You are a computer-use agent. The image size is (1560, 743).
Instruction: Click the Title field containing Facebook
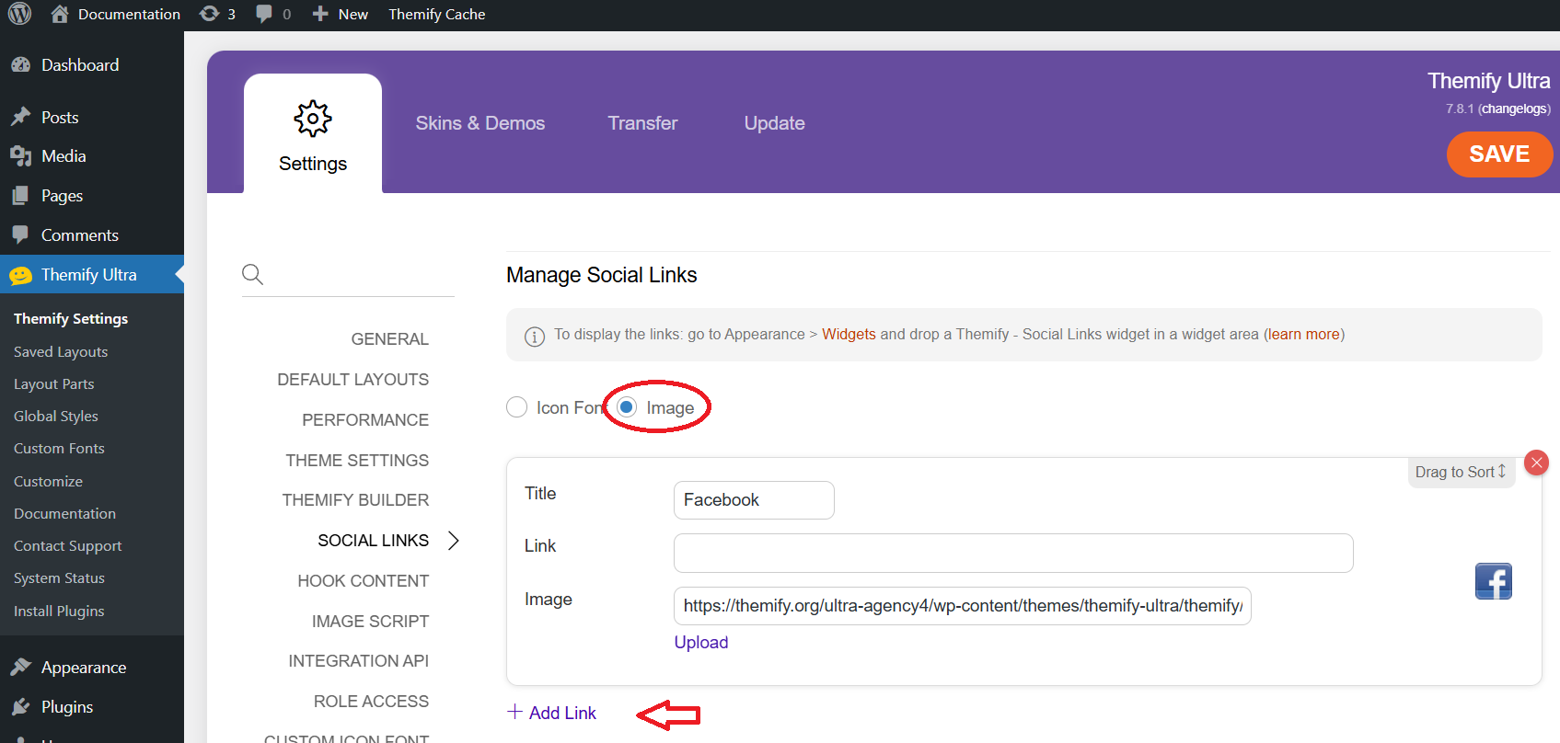click(x=754, y=500)
